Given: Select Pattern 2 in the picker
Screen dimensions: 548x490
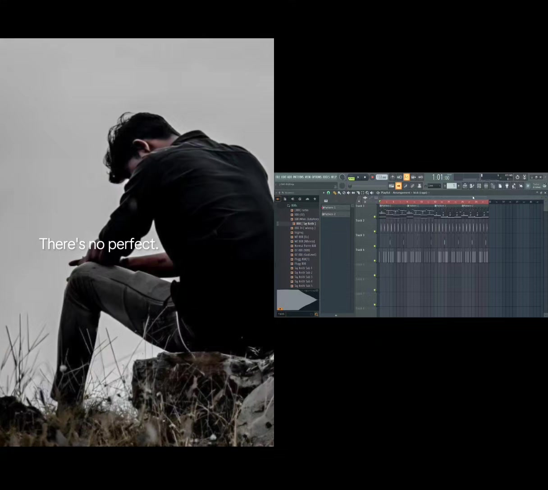Looking at the screenshot, I should [x=336, y=214].
